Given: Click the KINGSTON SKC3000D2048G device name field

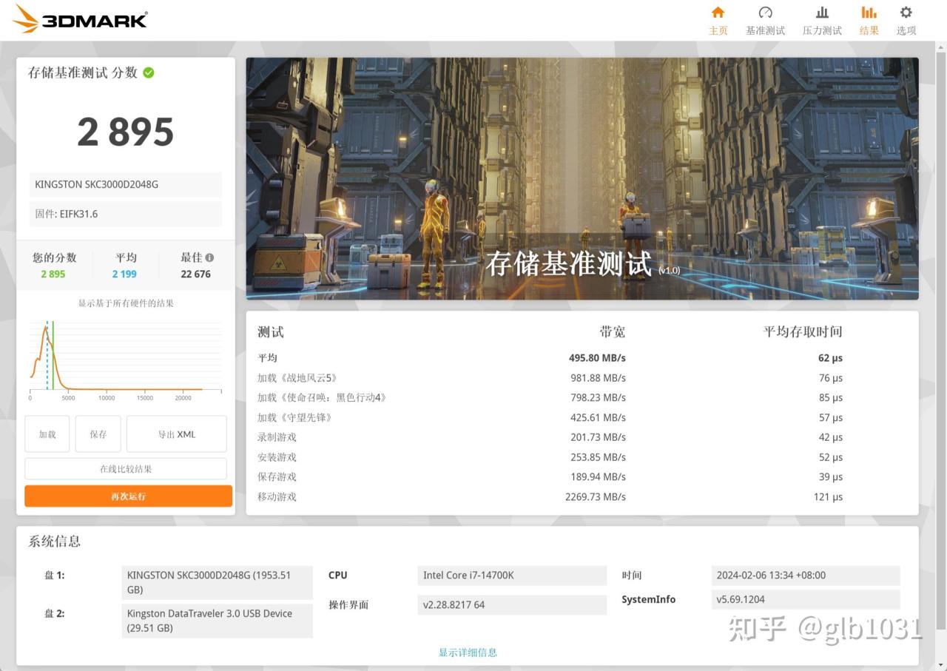Looking at the screenshot, I should point(126,184).
